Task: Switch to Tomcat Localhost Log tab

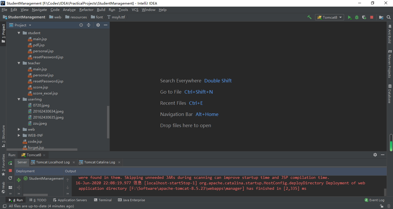Action: (x=53, y=162)
